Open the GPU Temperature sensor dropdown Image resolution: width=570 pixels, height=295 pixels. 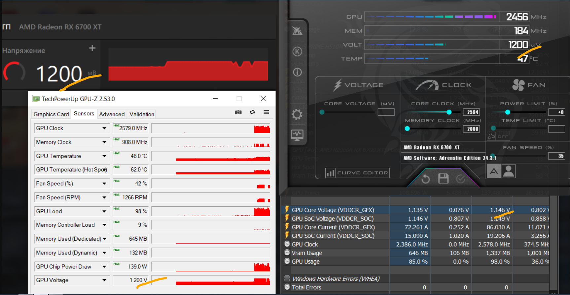[x=104, y=156]
